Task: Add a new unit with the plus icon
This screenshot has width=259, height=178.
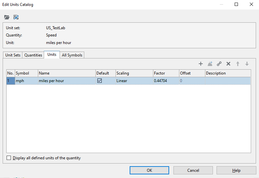Action: coord(201,64)
